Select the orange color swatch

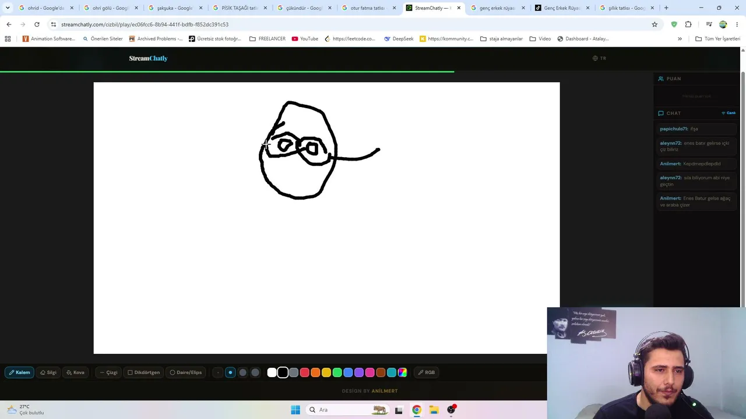315,372
